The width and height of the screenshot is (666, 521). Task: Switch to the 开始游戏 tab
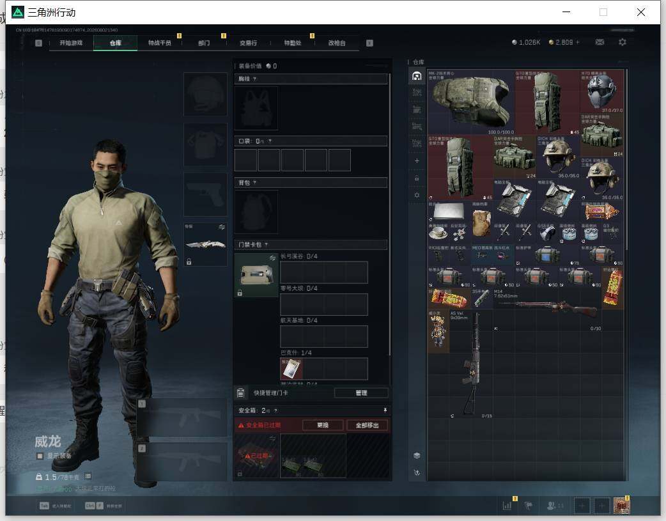click(x=71, y=43)
